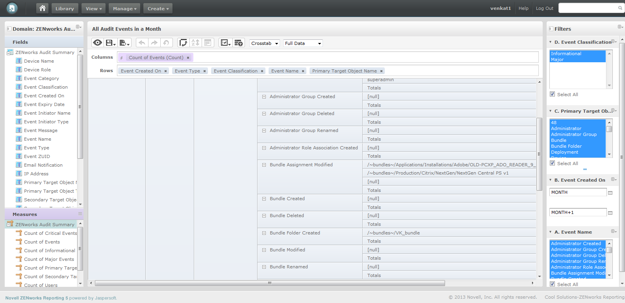Remove Event Classification from Rows
This screenshot has height=303, width=625.
click(x=262, y=71)
